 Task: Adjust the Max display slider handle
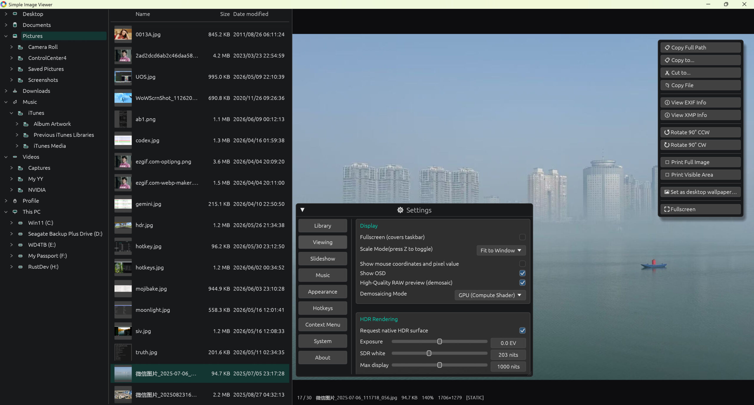(439, 365)
